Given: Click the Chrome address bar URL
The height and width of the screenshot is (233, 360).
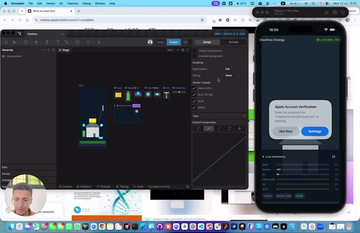Looking at the screenshot, I should (67, 20).
